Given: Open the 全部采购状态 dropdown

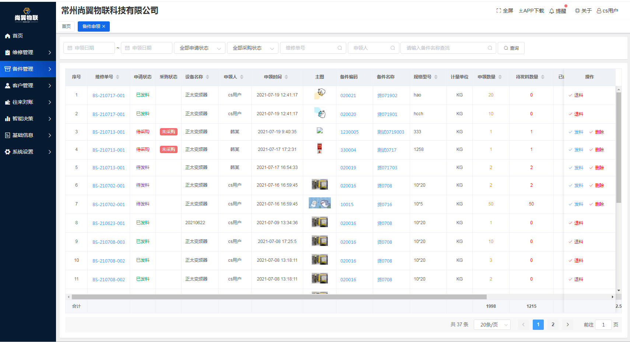Looking at the screenshot, I should (x=252, y=48).
